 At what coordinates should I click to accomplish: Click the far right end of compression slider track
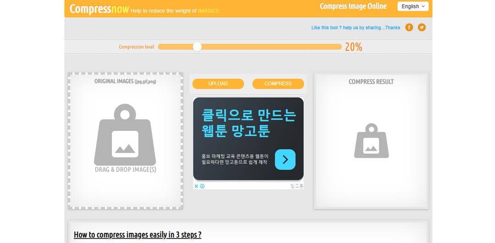click(x=340, y=47)
